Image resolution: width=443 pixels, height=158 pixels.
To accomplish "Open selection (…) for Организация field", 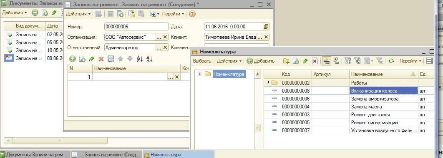I will (x=159, y=37).
